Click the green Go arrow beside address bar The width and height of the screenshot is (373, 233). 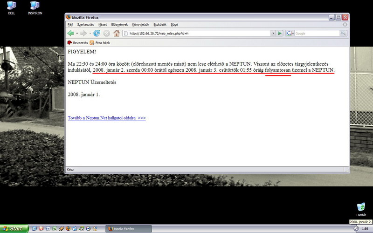(x=280, y=33)
